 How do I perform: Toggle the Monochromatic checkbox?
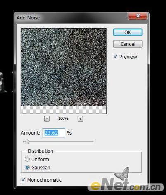click(x=23, y=180)
